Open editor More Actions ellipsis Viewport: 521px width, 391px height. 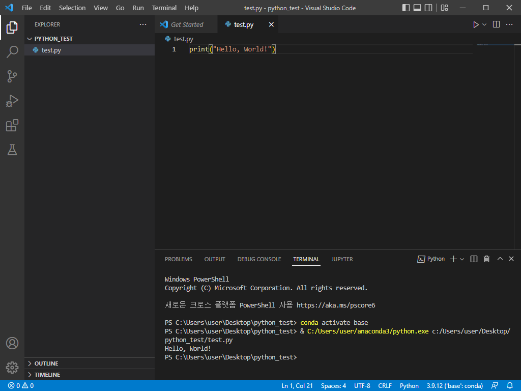(509, 24)
